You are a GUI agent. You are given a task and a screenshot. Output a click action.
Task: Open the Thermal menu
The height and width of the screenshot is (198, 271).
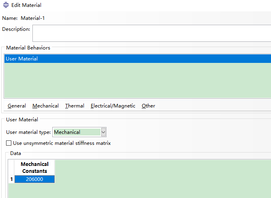pos(75,106)
